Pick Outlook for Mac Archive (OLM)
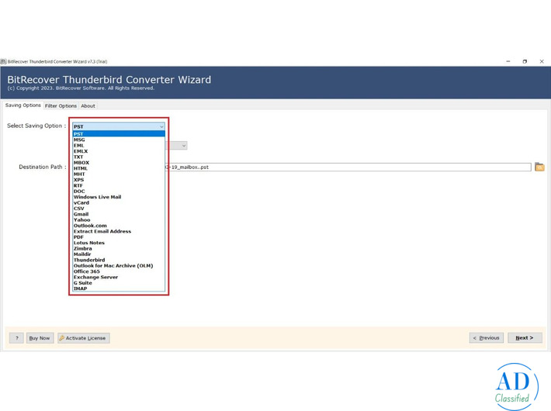 click(x=119, y=266)
